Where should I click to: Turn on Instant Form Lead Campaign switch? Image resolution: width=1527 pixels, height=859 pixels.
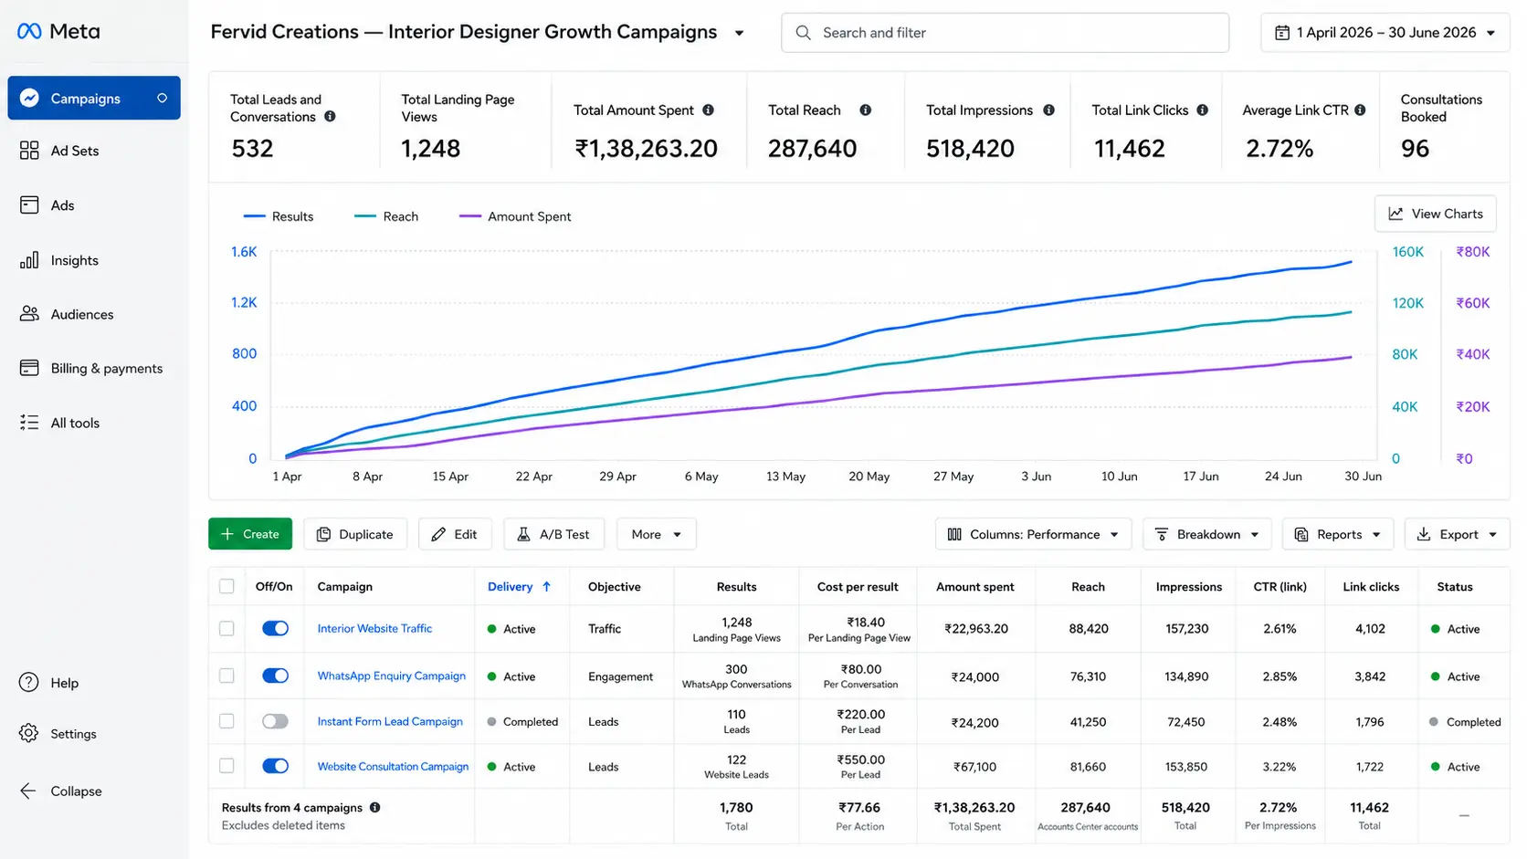[x=275, y=721]
